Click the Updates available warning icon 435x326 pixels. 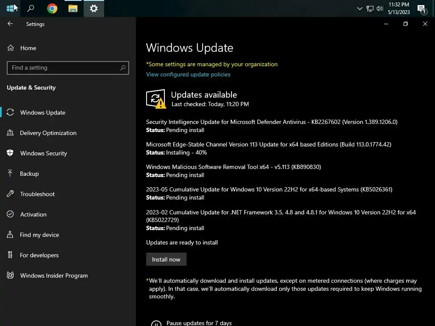point(156,99)
